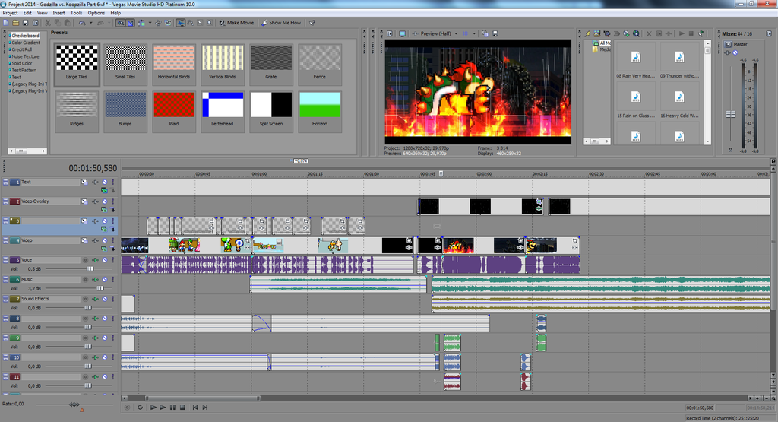Mute the Master bus in the mixer
778x422 pixels.
(735, 52)
